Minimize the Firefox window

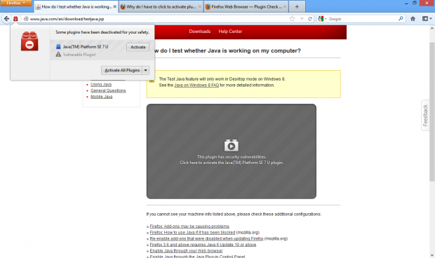click(406, 4)
